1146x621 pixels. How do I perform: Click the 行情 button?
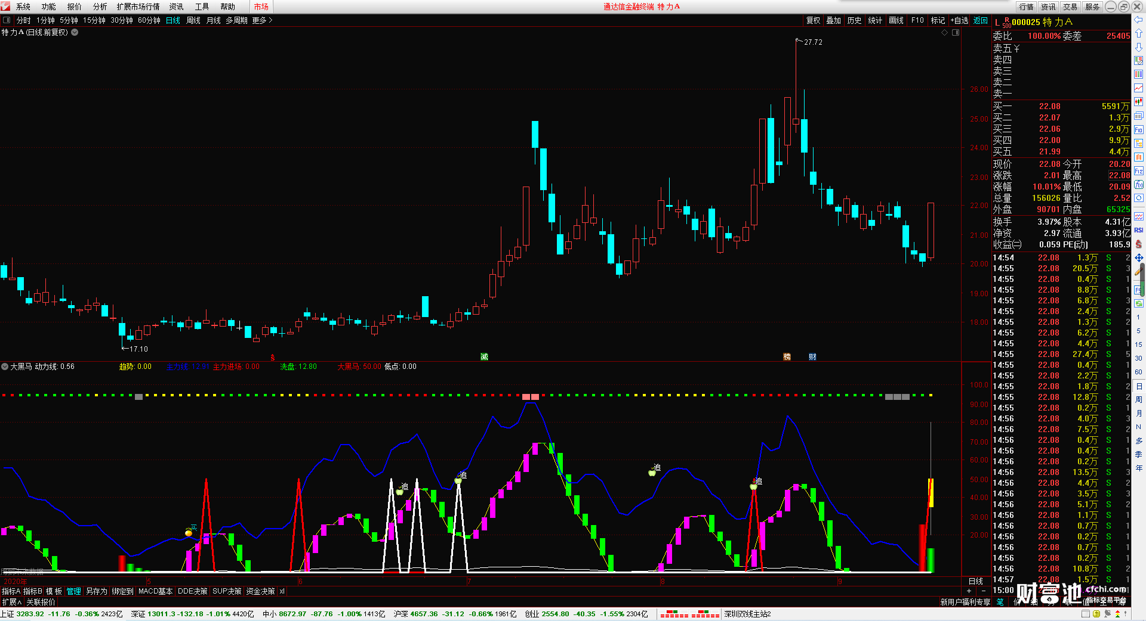(1027, 7)
